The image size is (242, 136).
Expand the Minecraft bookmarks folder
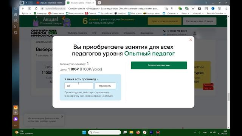198,14
